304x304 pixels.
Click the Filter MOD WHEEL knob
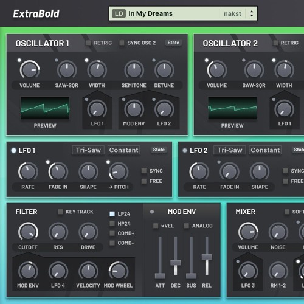click(x=119, y=271)
